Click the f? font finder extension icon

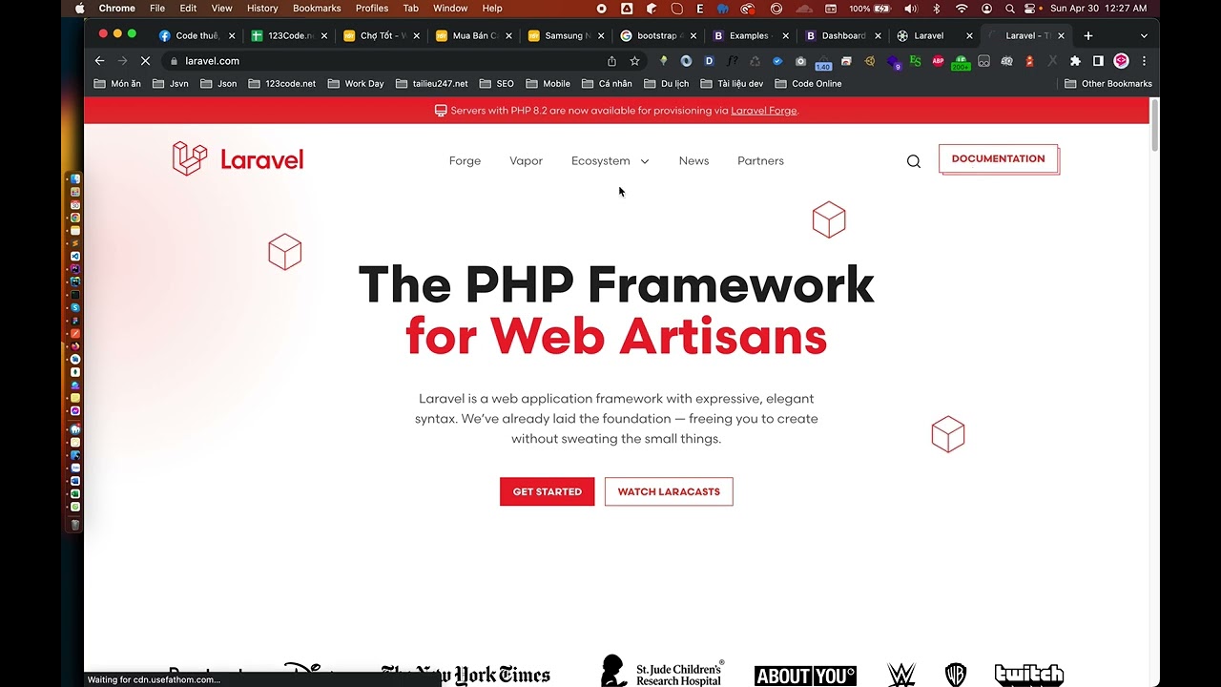point(732,61)
